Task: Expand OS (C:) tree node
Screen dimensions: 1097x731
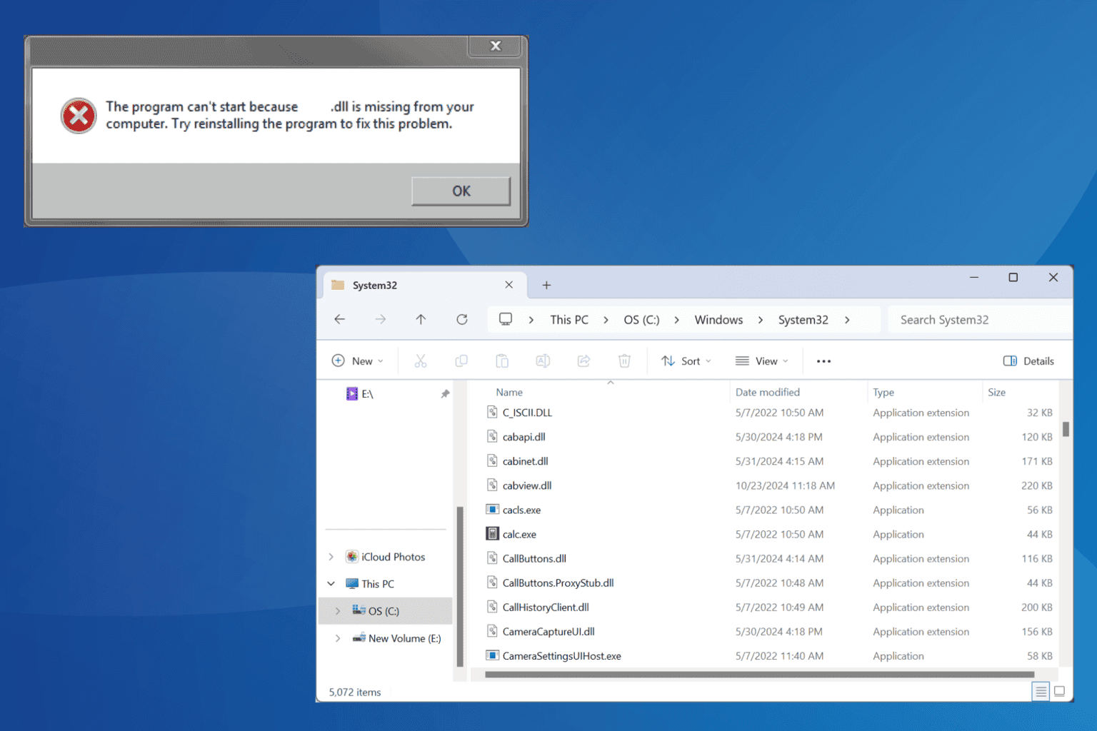Action: click(x=338, y=611)
